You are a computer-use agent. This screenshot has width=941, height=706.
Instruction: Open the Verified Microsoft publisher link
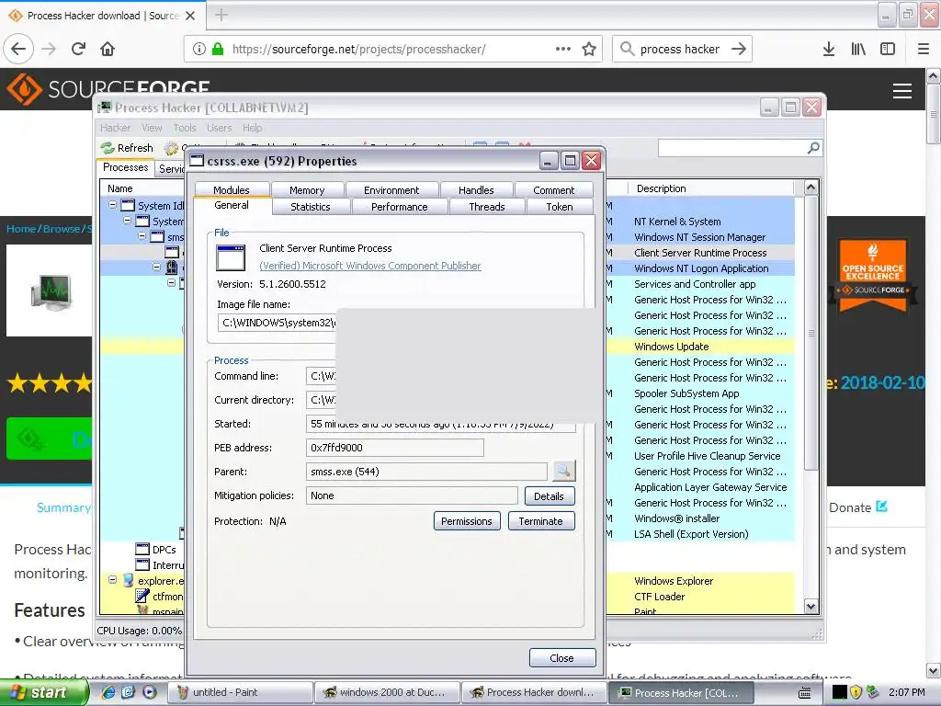click(369, 266)
